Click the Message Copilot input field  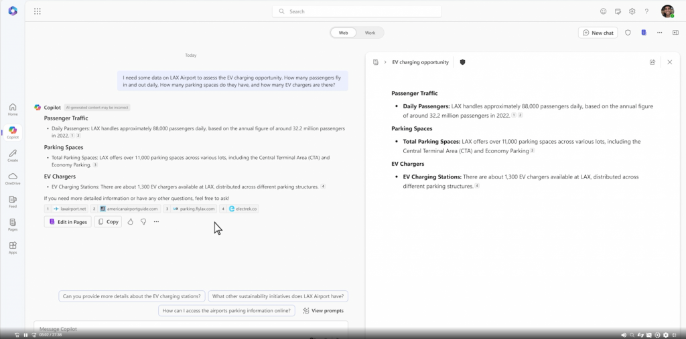pos(191,328)
